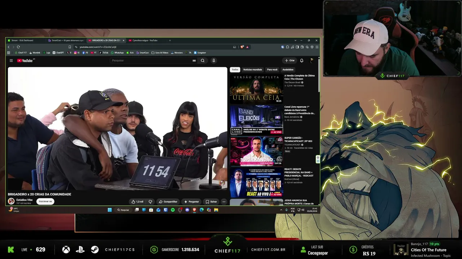Screen dimensions: 462x259
Task: Open the TikTok bookmark
Action: coord(104,53)
